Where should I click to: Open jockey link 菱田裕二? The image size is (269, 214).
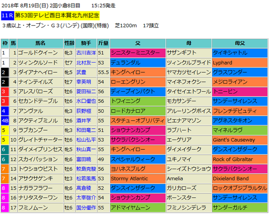(86, 92)
